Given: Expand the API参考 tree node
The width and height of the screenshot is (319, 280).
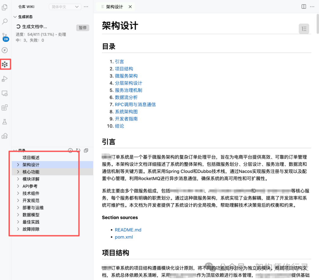Looking at the screenshot, I should point(18,186).
